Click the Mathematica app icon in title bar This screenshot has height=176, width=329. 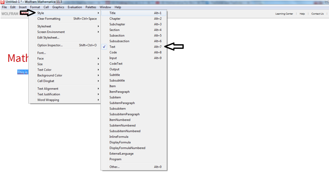(x=2, y=2)
